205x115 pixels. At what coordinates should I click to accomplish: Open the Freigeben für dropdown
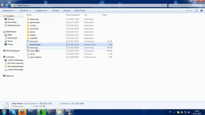coord(41,11)
